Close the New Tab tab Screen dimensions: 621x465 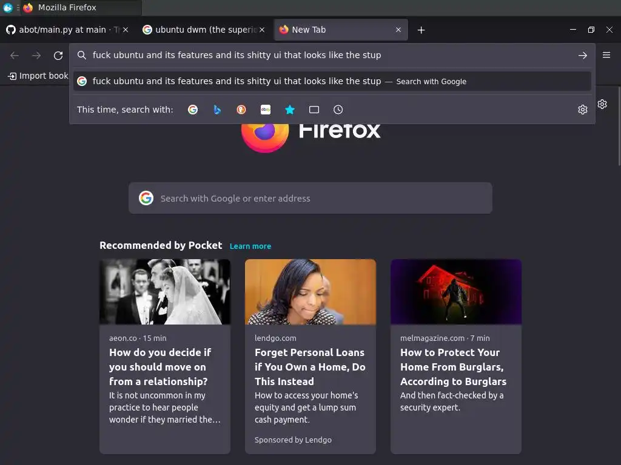click(x=398, y=30)
